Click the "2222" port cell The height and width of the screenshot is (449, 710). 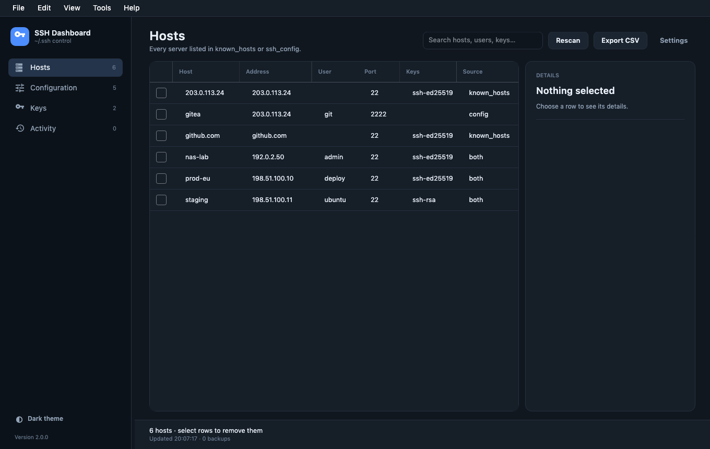click(x=378, y=114)
